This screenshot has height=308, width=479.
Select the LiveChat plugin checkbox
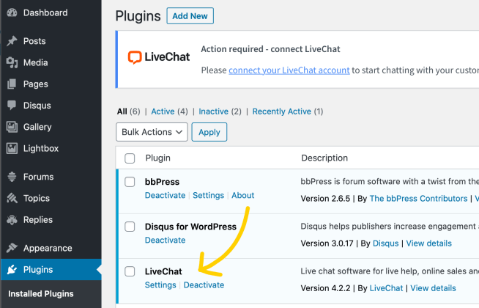(x=130, y=271)
